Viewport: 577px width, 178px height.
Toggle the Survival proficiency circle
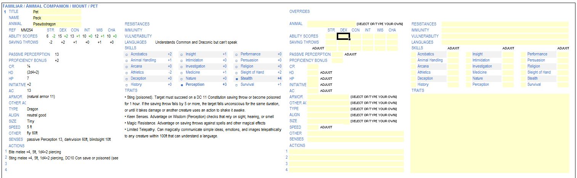[x=236, y=85]
